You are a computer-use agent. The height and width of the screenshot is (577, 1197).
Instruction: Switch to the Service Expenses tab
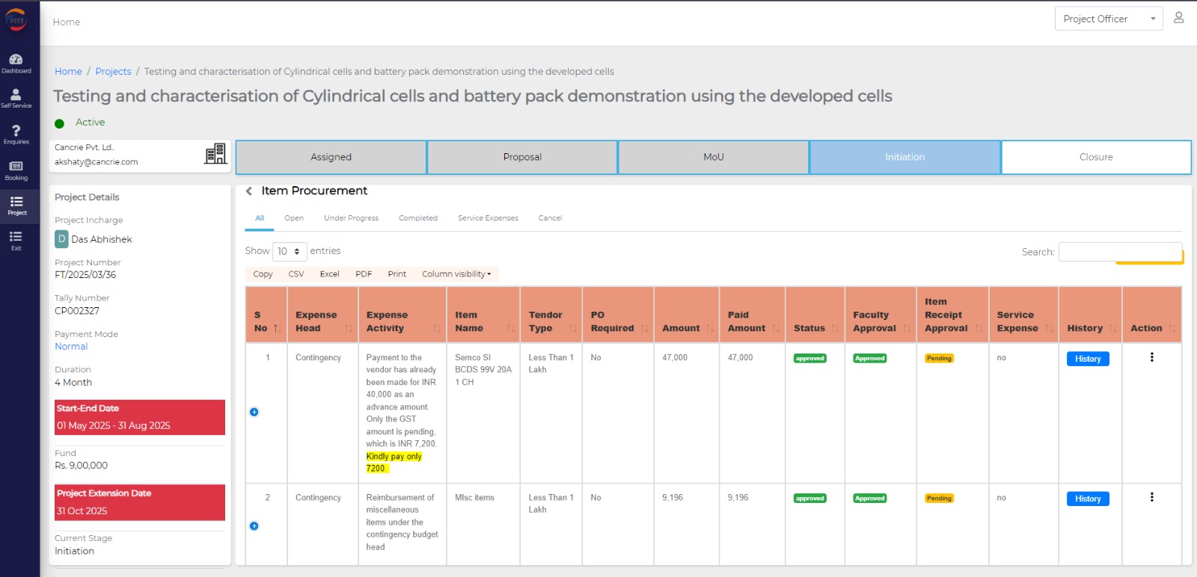[x=488, y=218]
